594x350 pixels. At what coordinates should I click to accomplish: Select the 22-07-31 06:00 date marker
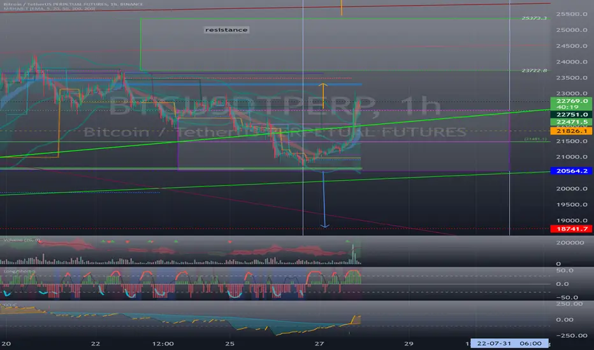(509, 344)
